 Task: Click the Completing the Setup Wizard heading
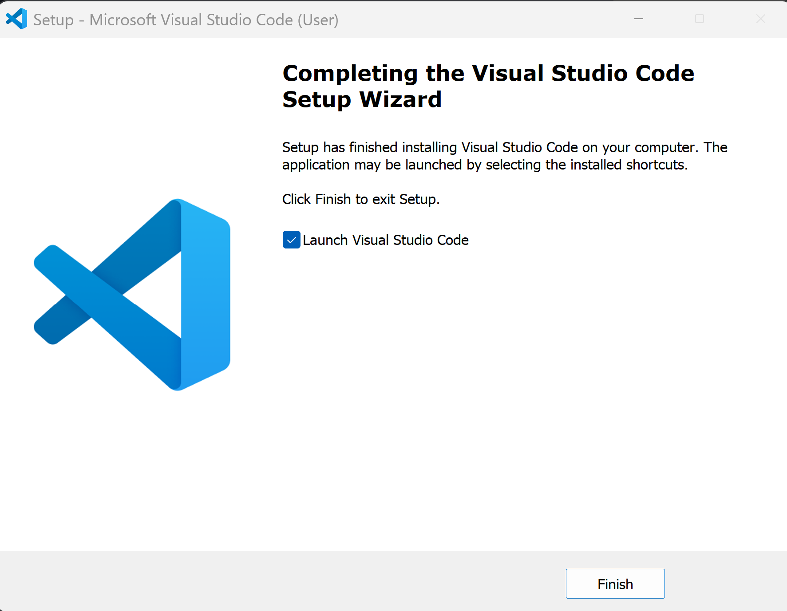488,87
